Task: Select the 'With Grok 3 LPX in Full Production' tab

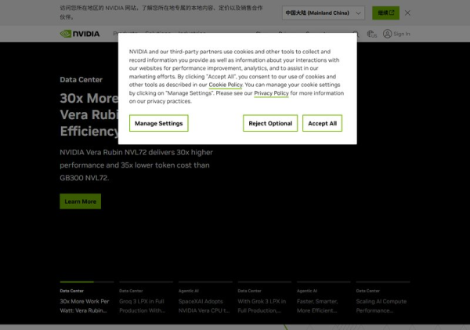Action: click(265, 298)
